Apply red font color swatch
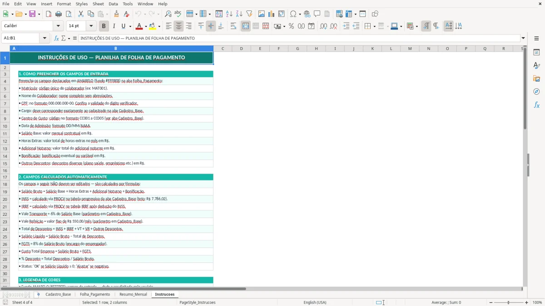Viewport: 545px width, 306px height. (x=139, y=26)
